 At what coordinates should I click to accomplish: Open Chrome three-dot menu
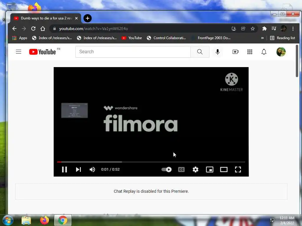click(x=293, y=29)
